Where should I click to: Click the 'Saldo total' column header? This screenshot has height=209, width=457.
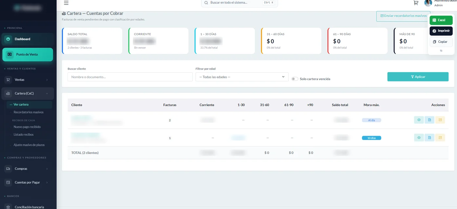[340, 105]
